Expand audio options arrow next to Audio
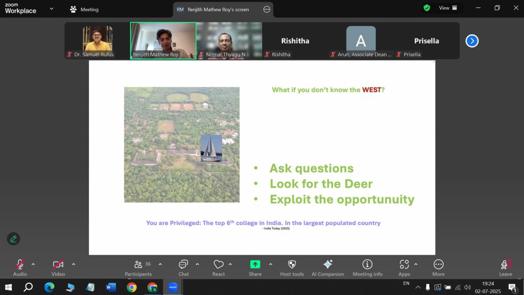This screenshot has width=524, height=295. click(33, 264)
